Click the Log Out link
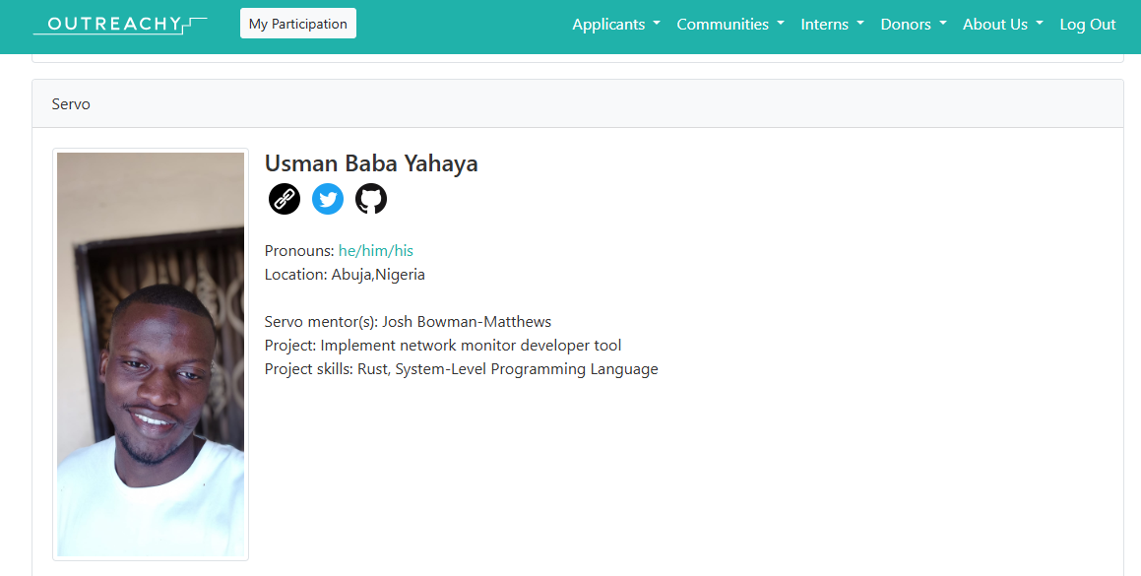 click(x=1087, y=24)
